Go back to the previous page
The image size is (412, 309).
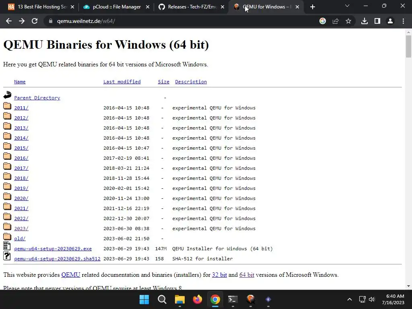coord(9,21)
